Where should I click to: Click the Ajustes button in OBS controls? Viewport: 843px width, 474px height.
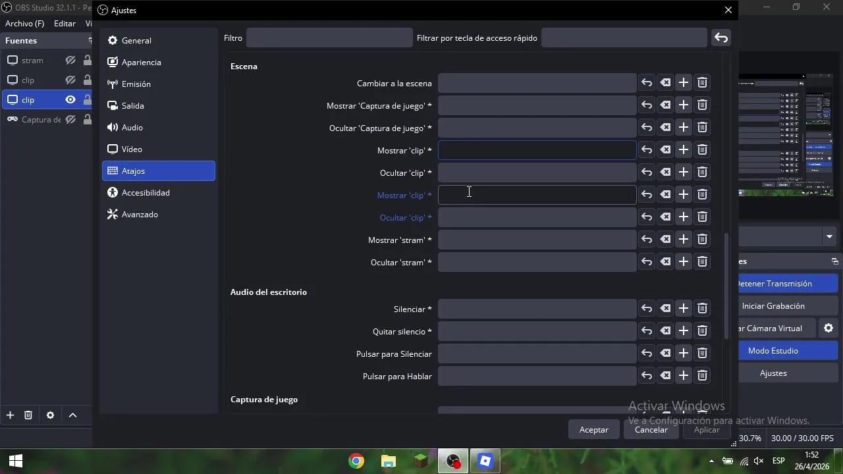click(788, 373)
